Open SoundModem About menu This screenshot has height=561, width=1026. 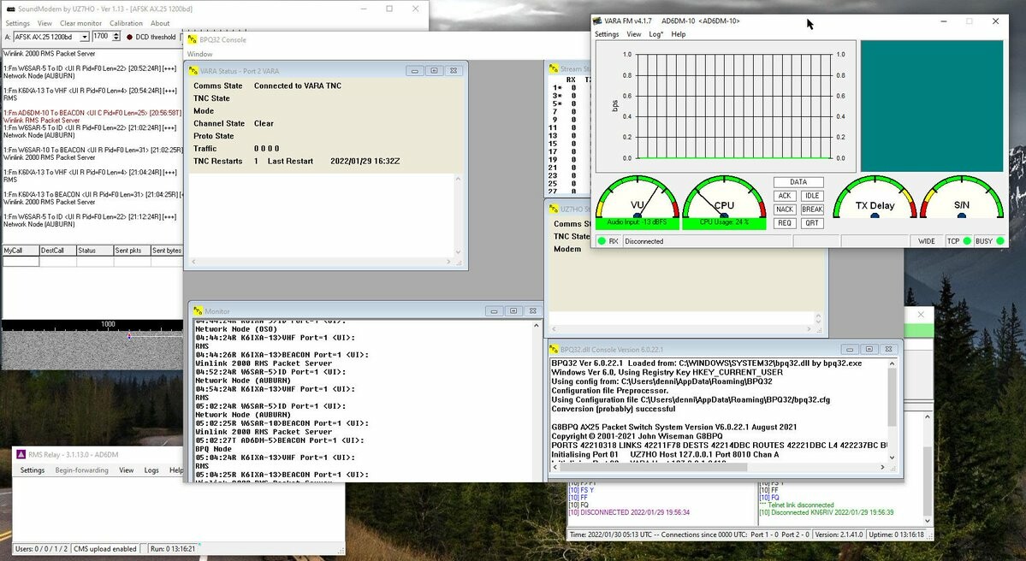[160, 24]
